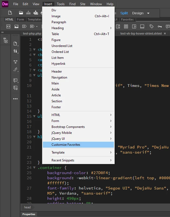Collapse the code fold at line 15
The height and width of the screenshot is (217, 170).
click(x=34, y=116)
